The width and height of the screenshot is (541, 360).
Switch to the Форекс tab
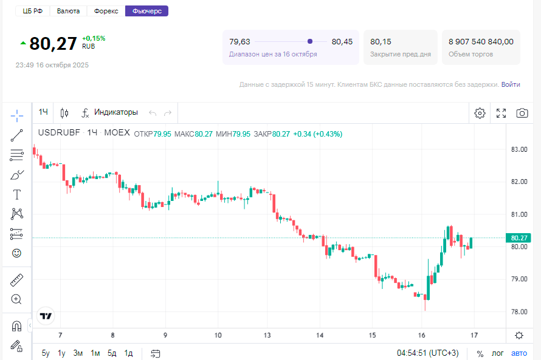click(x=106, y=11)
